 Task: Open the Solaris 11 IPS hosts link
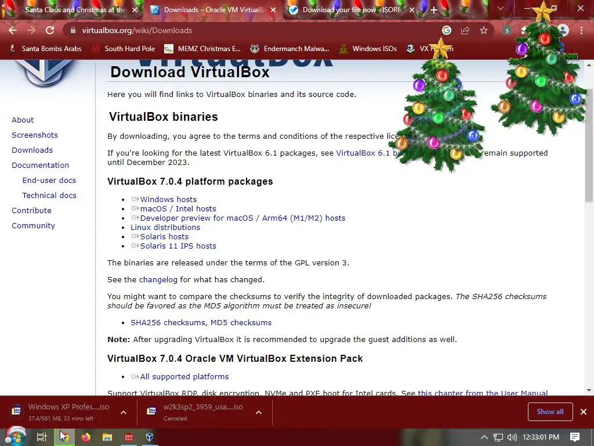[178, 246]
